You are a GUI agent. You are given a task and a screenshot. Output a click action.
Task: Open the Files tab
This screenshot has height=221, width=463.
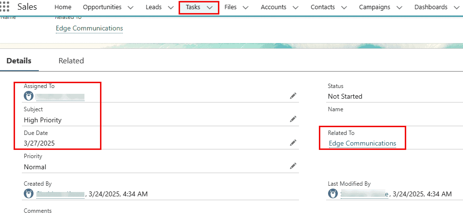231,7
